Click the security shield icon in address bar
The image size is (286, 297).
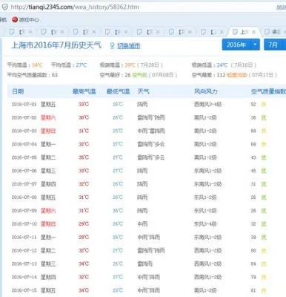(x=5, y=7)
